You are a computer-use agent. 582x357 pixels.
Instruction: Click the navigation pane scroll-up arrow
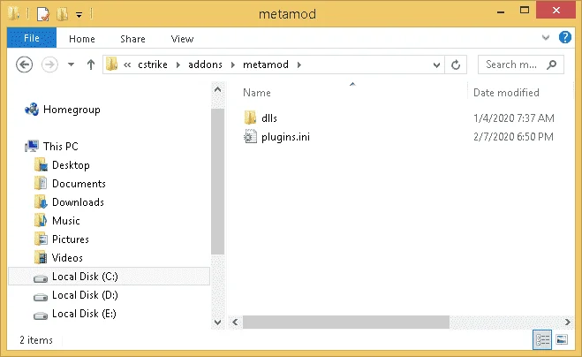pyautogui.click(x=218, y=89)
